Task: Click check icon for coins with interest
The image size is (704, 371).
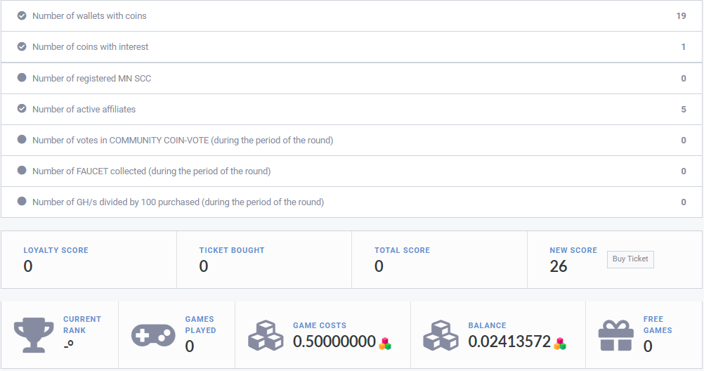Action: click(22, 46)
